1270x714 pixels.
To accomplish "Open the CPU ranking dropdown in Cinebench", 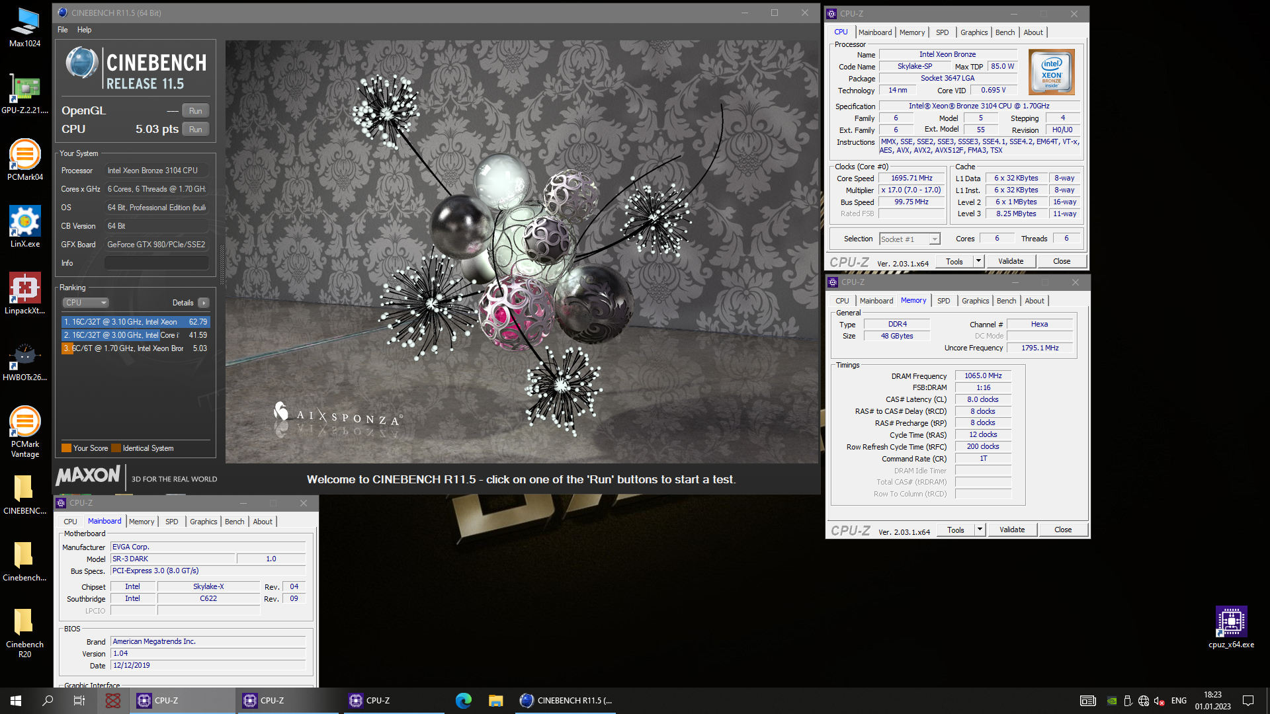I will (86, 303).
